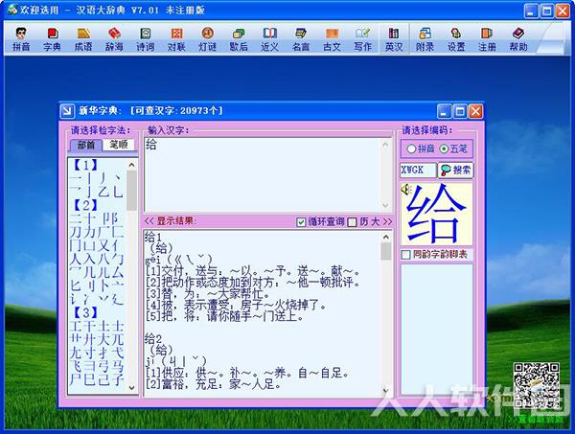The height and width of the screenshot is (434, 575).
Task: Enable the 同韵字韵脚表 checkbox
Action: point(405,255)
